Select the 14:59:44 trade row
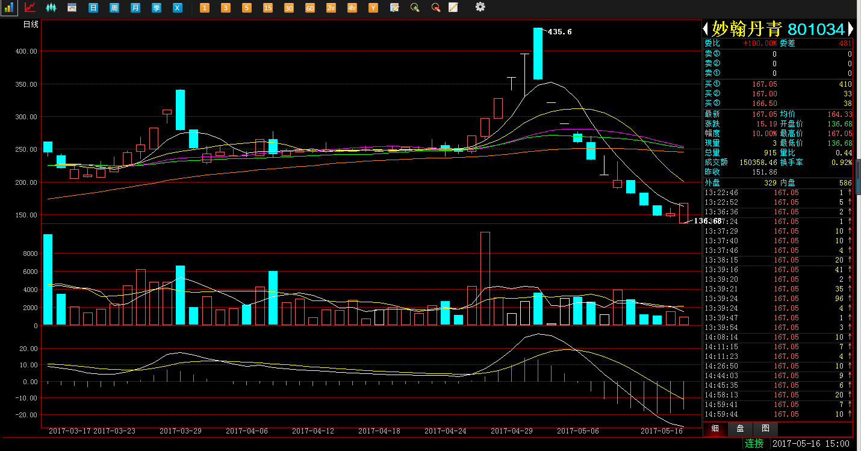This screenshot has height=451, width=861. coord(778,414)
